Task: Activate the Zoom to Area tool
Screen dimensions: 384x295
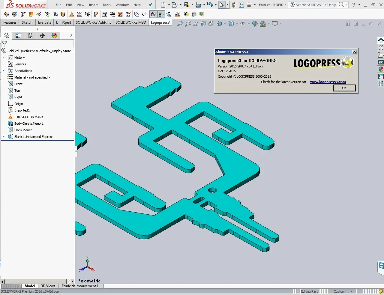Action: [187, 24]
